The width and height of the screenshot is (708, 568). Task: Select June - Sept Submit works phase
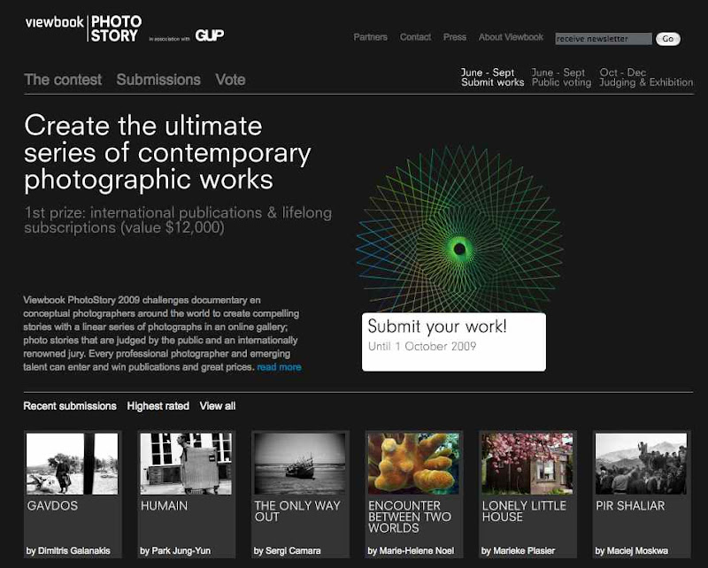coord(493,77)
